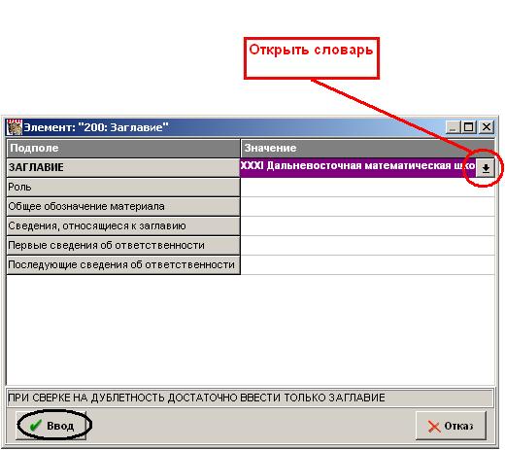This screenshot has width=505, height=450.
Task: Select the ЗАГЛАВИЕ subfield row
Action: [x=123, y=167]
